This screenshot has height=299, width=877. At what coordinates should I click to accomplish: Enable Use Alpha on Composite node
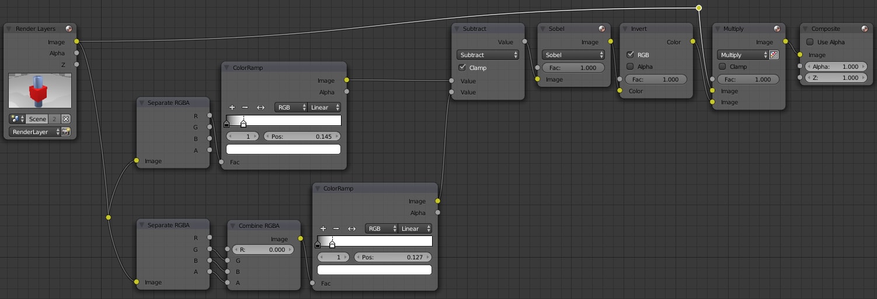point(810,42)
